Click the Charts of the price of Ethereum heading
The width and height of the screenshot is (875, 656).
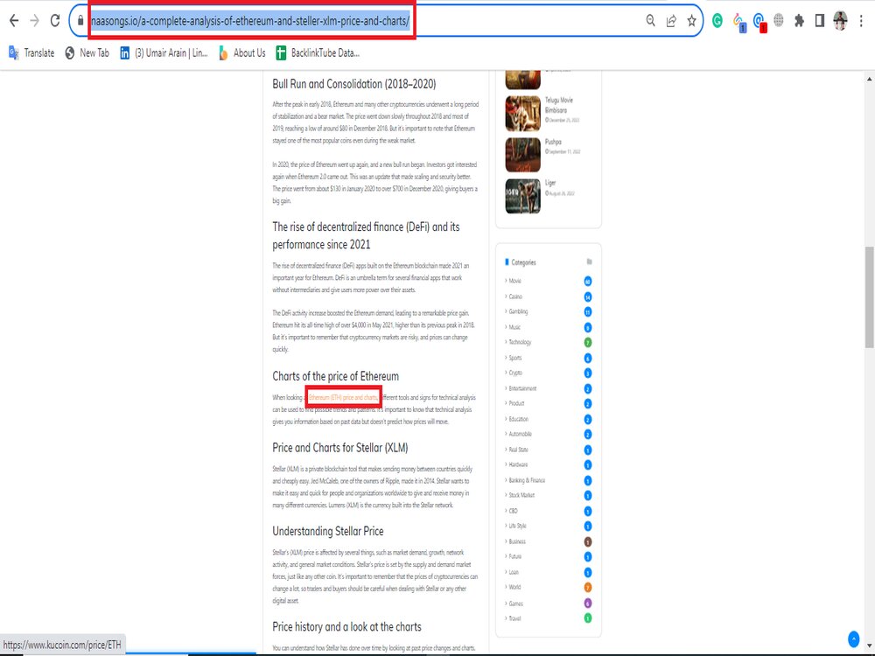pos(335,376)
